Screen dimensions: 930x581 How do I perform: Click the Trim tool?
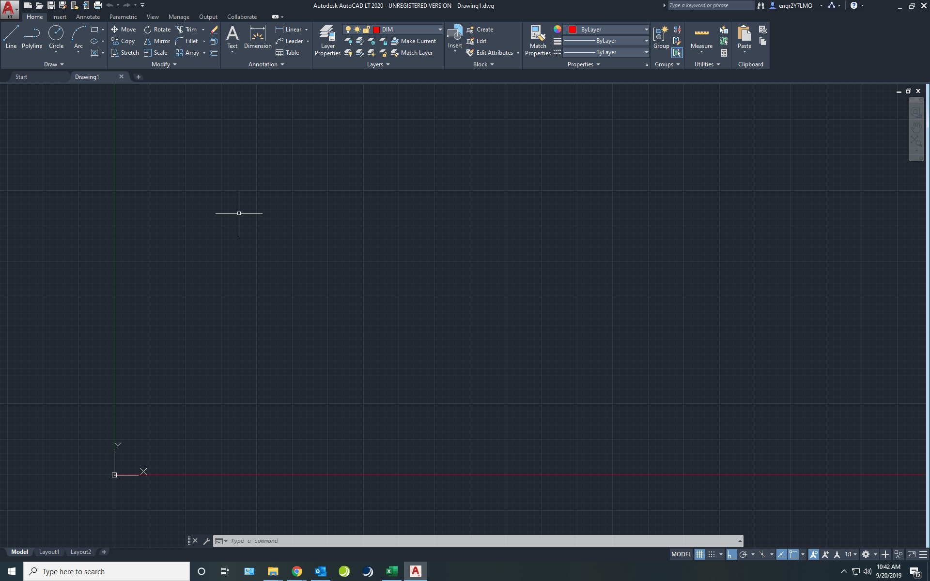click(187, 30)
